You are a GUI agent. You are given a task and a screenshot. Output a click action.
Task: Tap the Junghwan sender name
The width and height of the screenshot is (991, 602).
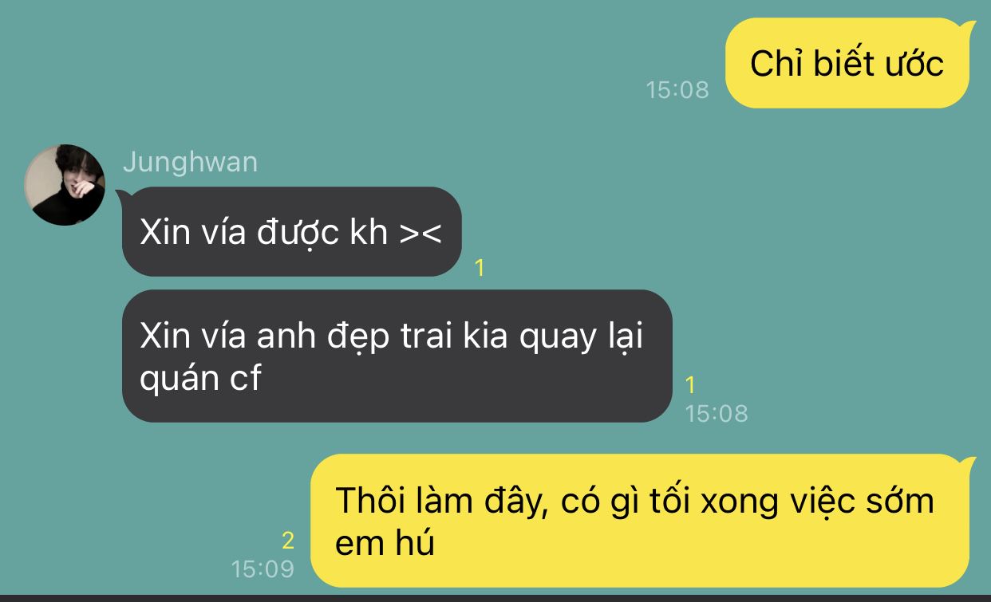coord(190,162)
